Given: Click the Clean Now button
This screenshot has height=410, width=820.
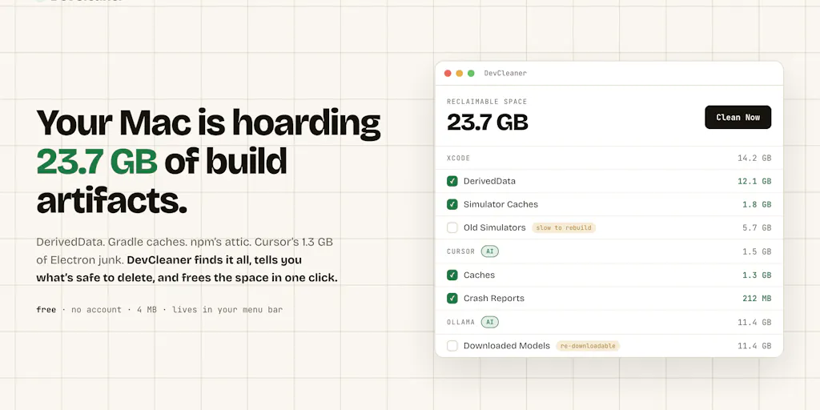Looking at the screenshot, I should [738, 117].
